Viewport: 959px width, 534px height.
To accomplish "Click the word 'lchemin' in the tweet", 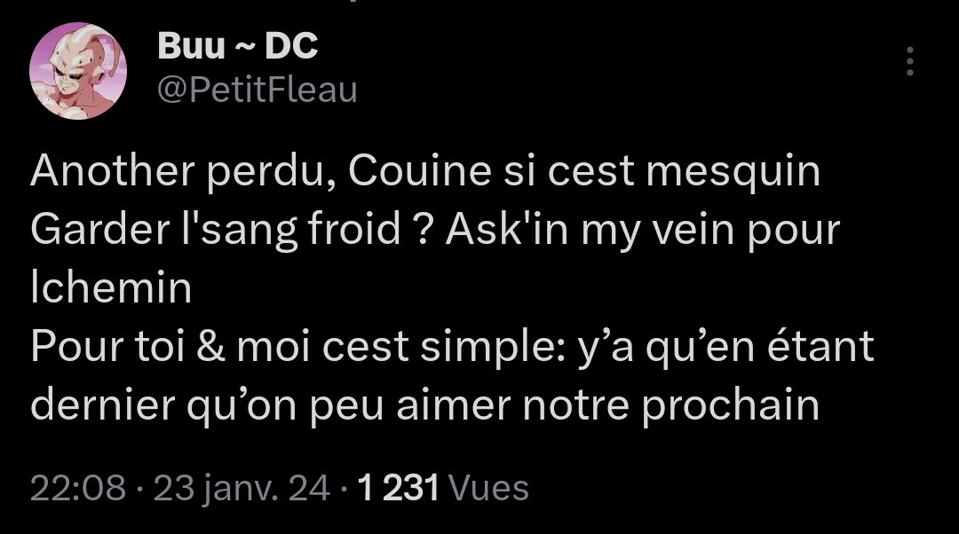I will (x=111, y=287).
